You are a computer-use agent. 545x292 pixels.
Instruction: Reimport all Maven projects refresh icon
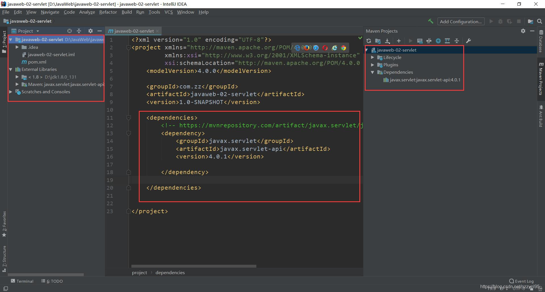tap(369, 41)
